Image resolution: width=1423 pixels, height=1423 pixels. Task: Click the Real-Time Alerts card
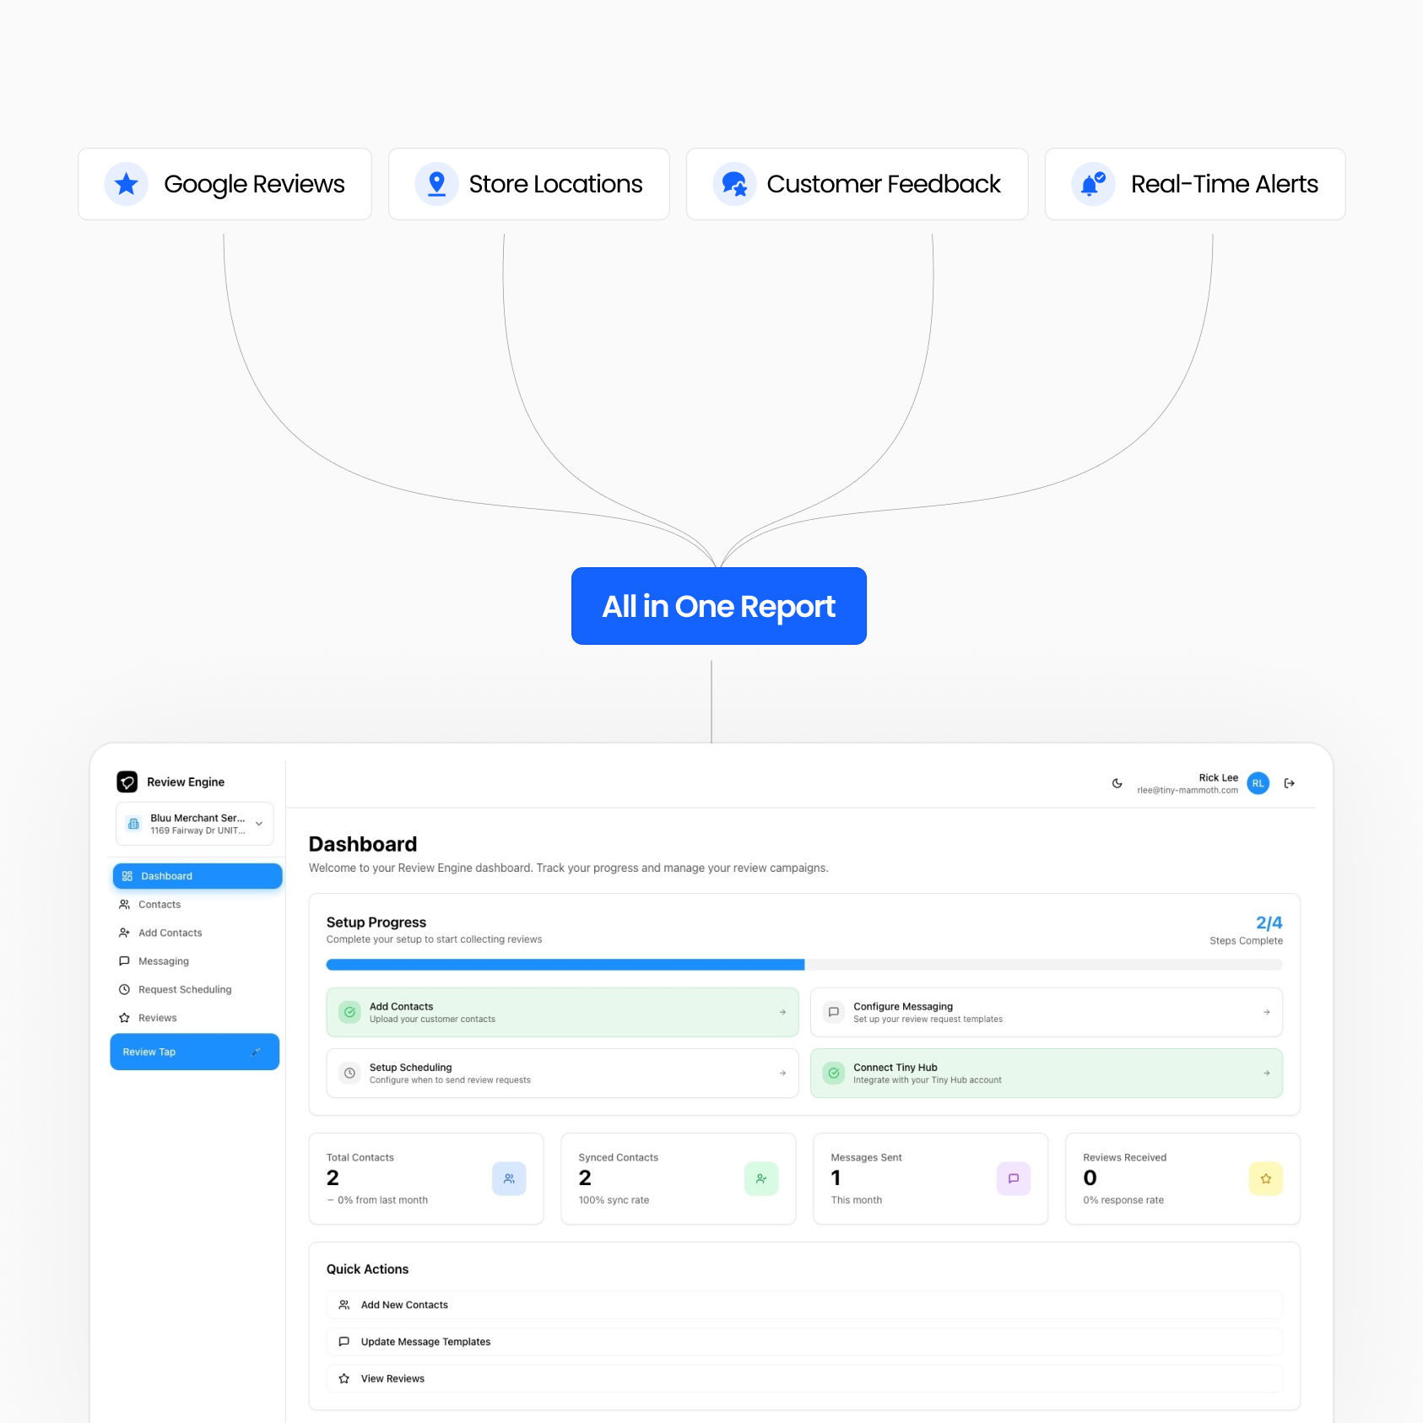click(x=1195, y=184)
